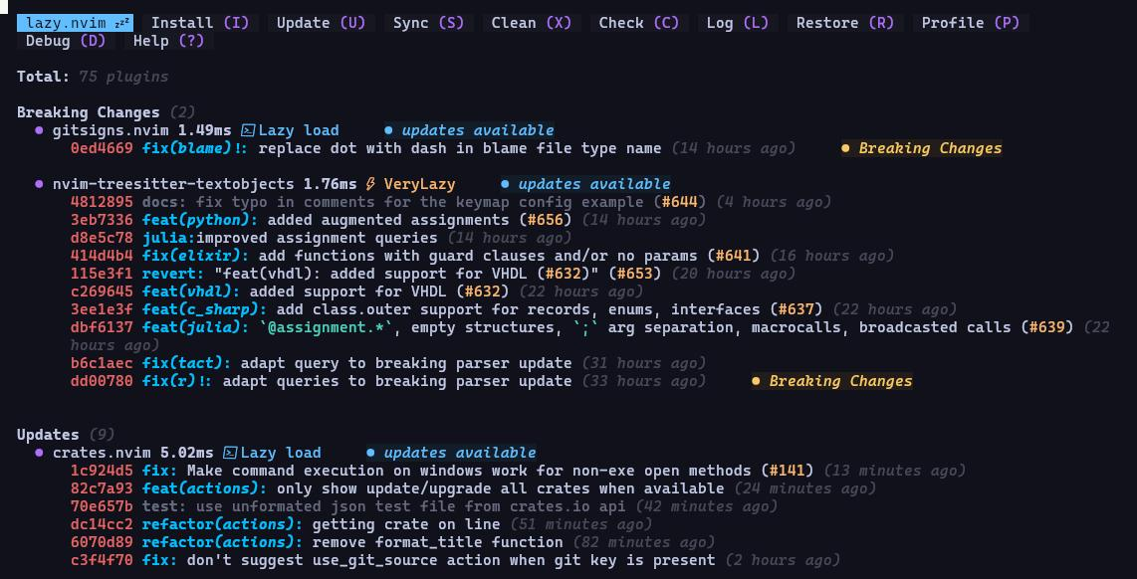Viewport: 1137px width, 579px height.
Task: Click the yellow dot of gitsigns Breaking Changes badge
Action: coord(845,148)
